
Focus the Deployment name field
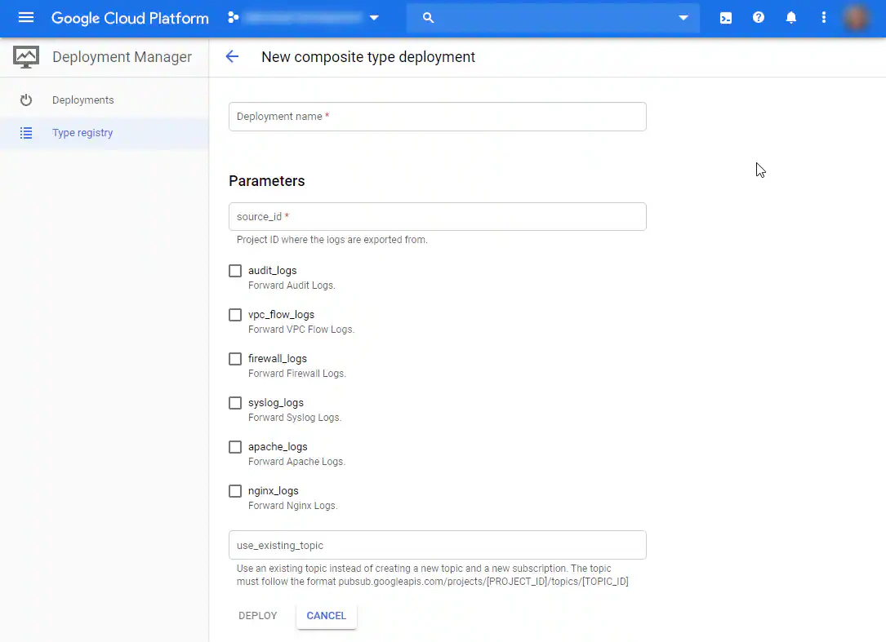(438, 117)
